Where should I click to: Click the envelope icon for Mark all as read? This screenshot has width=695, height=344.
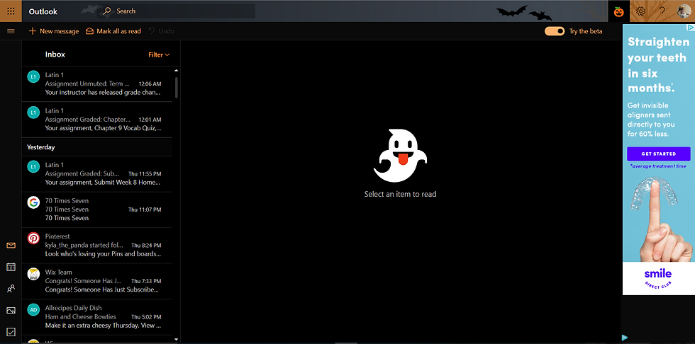point(89,31)
